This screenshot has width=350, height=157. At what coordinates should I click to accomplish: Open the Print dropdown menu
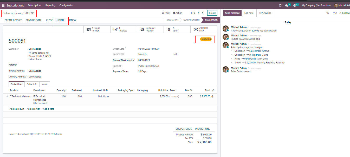166,13
